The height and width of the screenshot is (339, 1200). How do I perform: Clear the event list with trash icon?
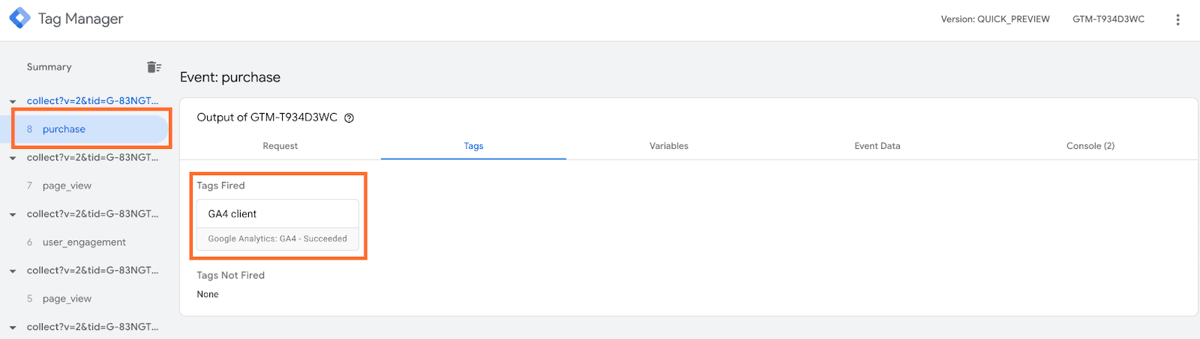coord(154,67)
